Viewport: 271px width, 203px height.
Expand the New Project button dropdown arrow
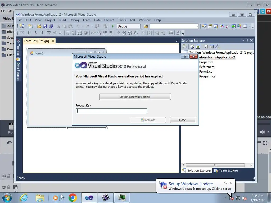pyautogui.click(x=26, y=26)
